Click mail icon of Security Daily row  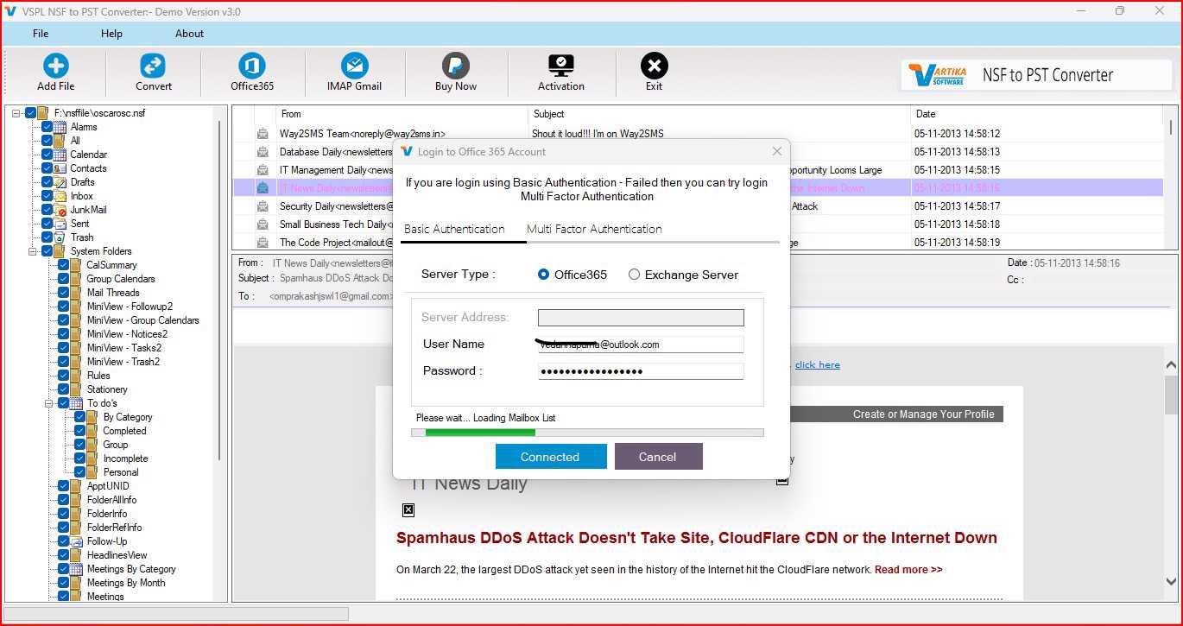point(263,206)
